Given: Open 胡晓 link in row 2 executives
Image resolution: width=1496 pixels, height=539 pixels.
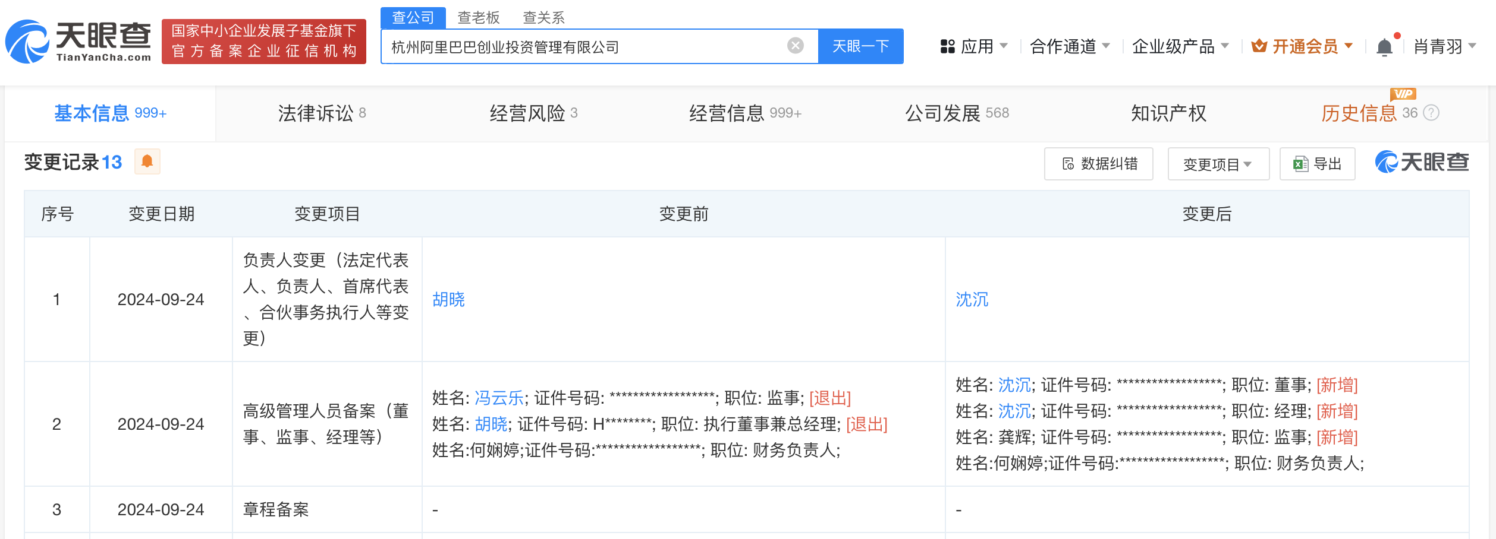Looking at the screenshot, I should click(x=491, y=424).
